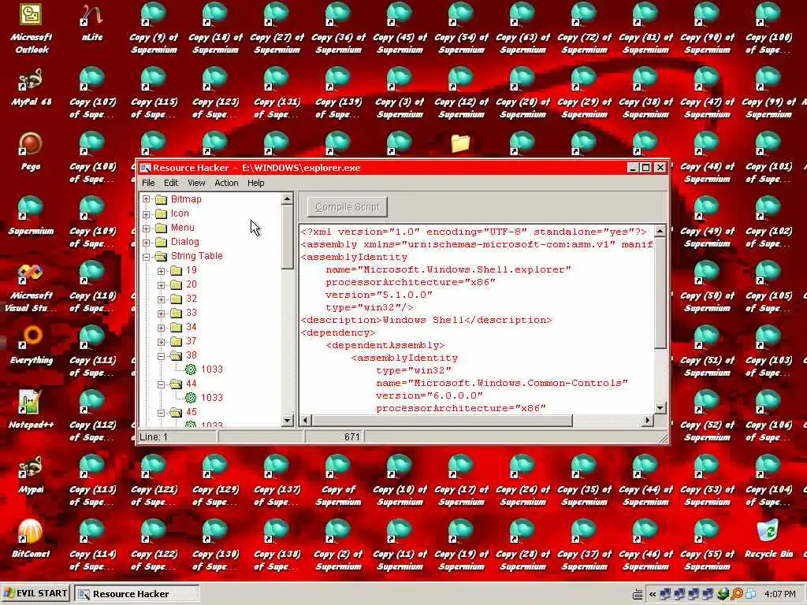807x605 pixels.
Task: Expand the Menu resource folder
Action: pos(147,228)
